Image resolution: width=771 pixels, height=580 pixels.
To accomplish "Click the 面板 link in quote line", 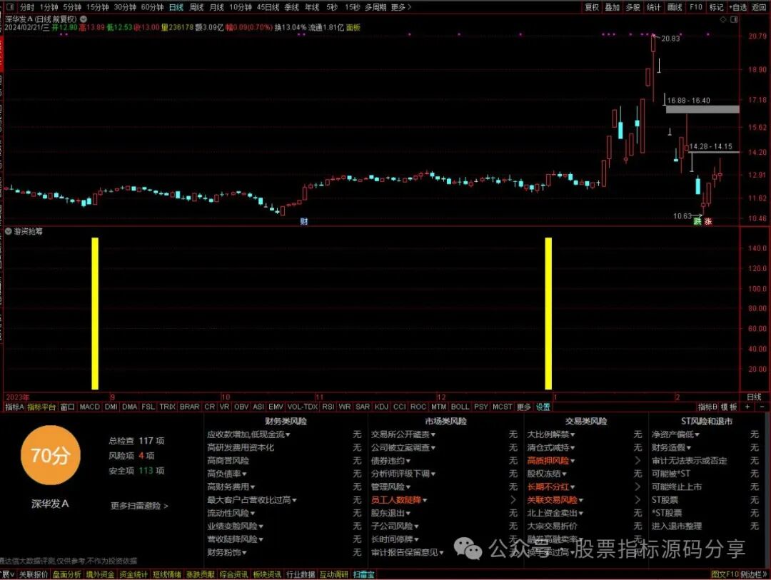I will pos(353,28).
